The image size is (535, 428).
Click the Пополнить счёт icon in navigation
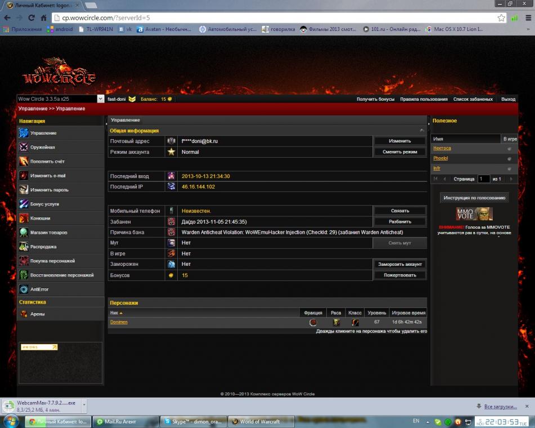(24, 161)
